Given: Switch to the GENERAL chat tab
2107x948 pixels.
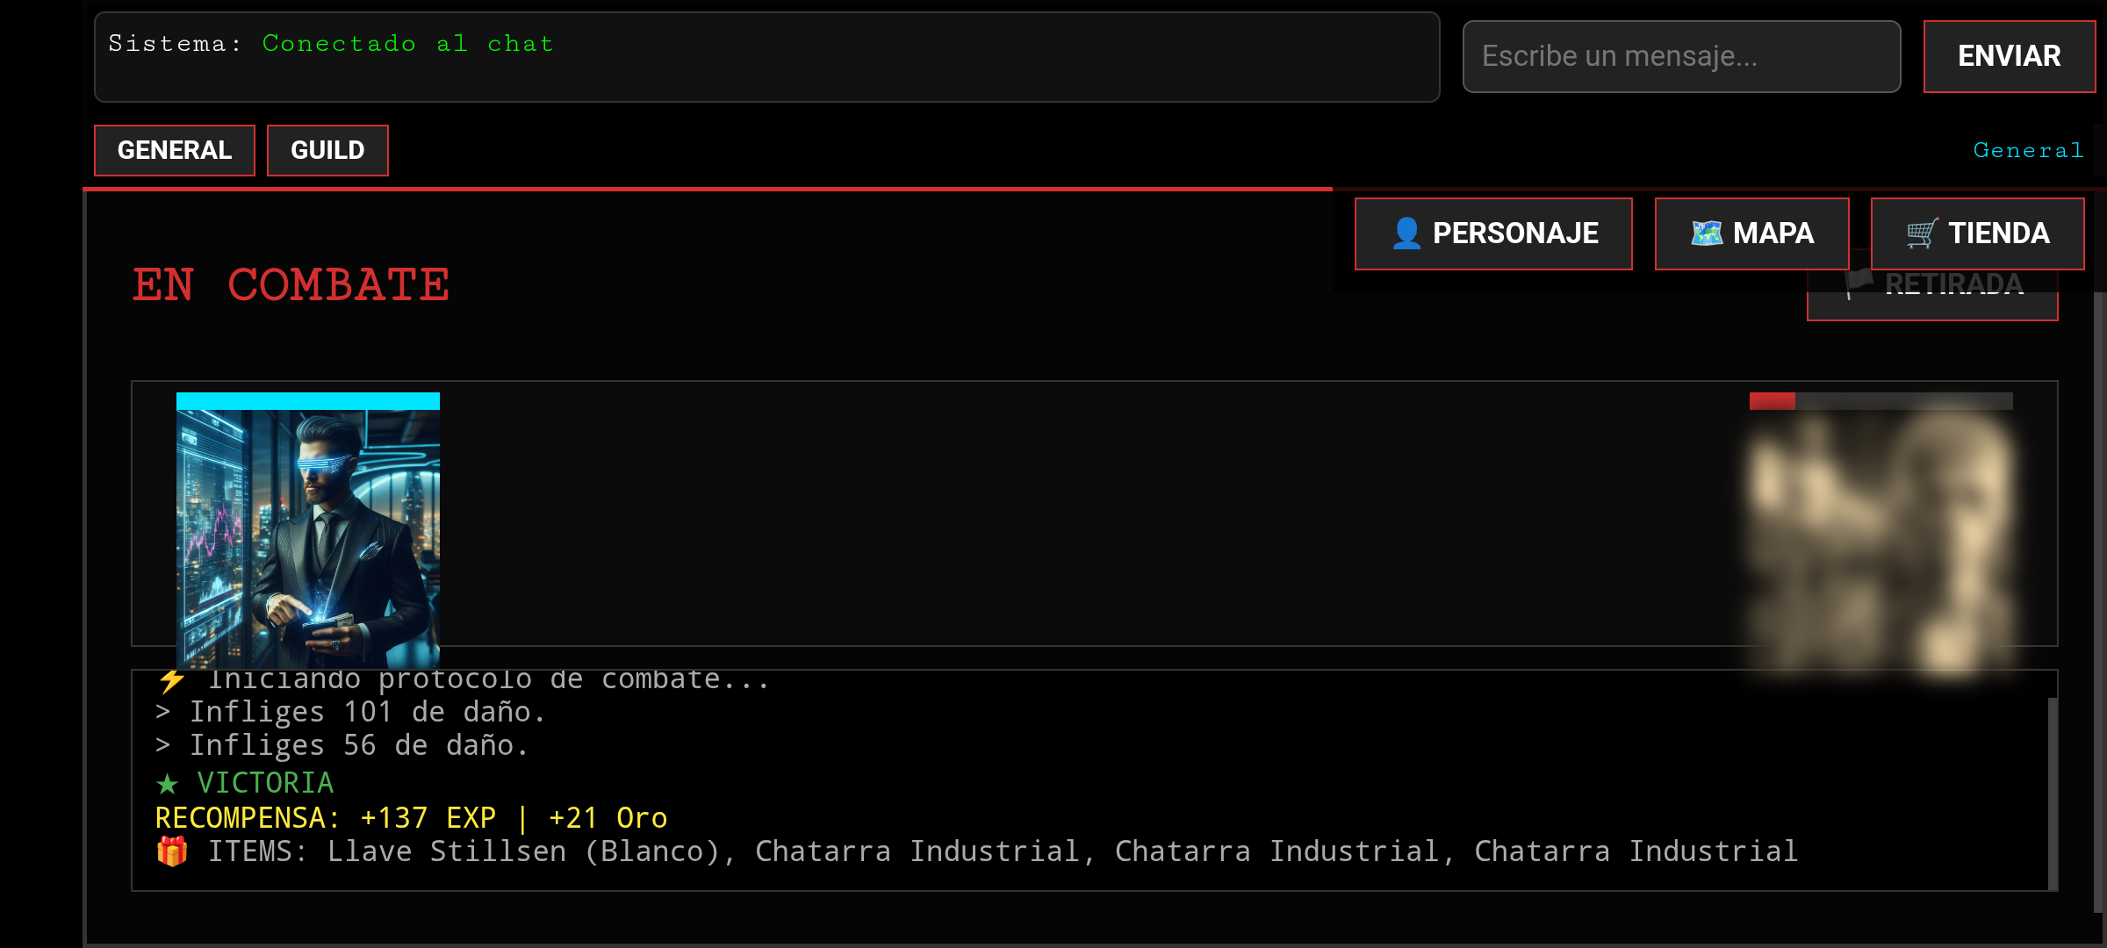Looking at the screenshot, I should click(175, 150).
